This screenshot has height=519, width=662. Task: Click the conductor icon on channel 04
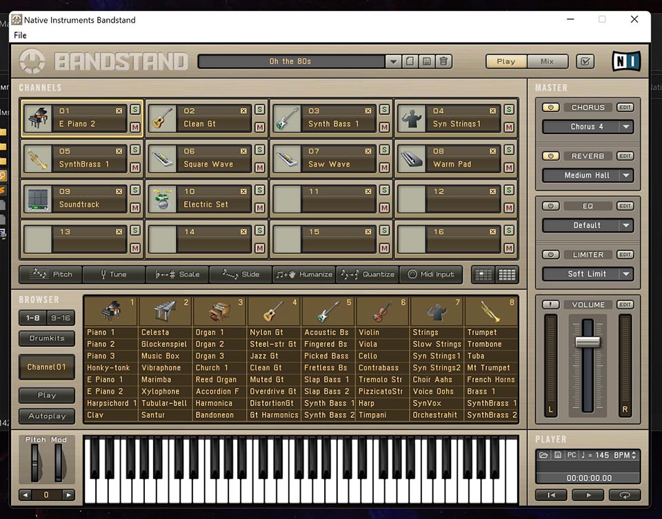412,118
